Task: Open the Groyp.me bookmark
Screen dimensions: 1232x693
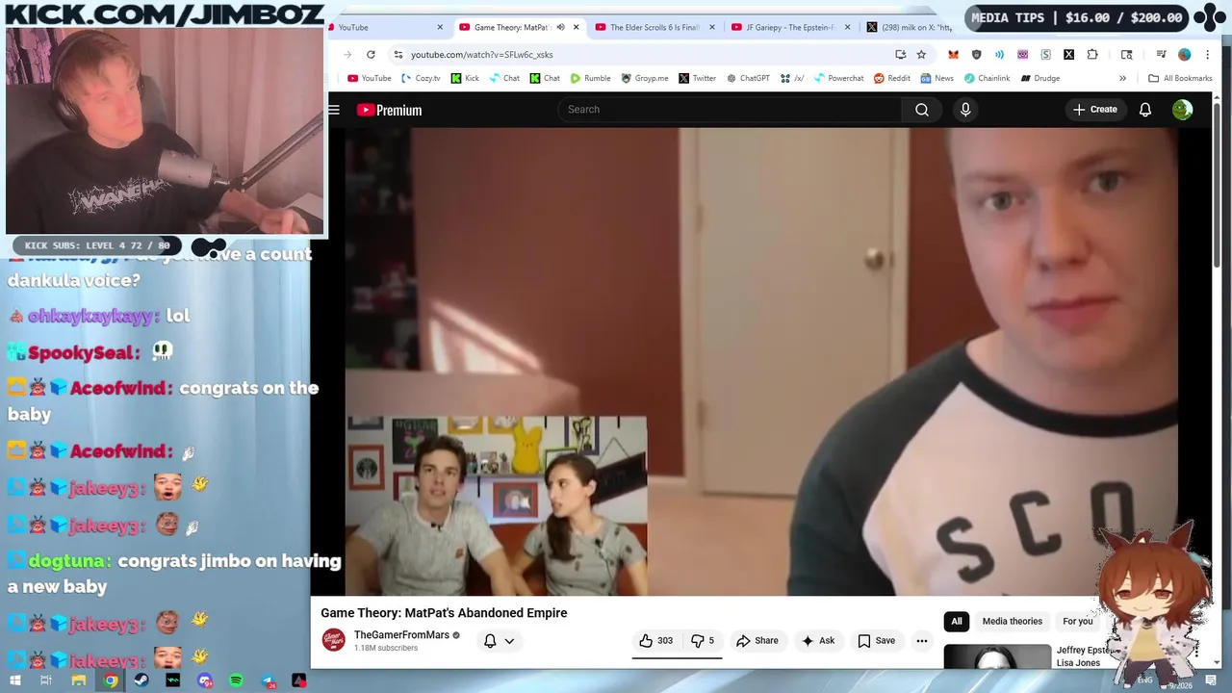Action: (x=644, y=78)
